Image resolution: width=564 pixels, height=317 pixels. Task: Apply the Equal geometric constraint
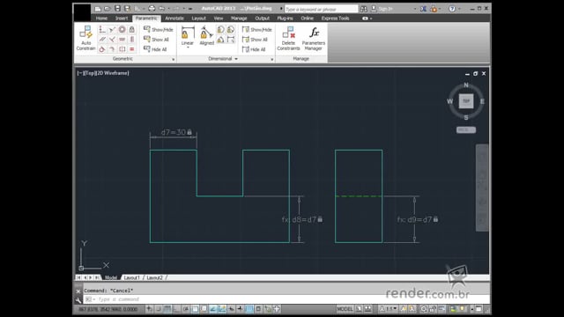pyautogui.click(x=132, y=49)
